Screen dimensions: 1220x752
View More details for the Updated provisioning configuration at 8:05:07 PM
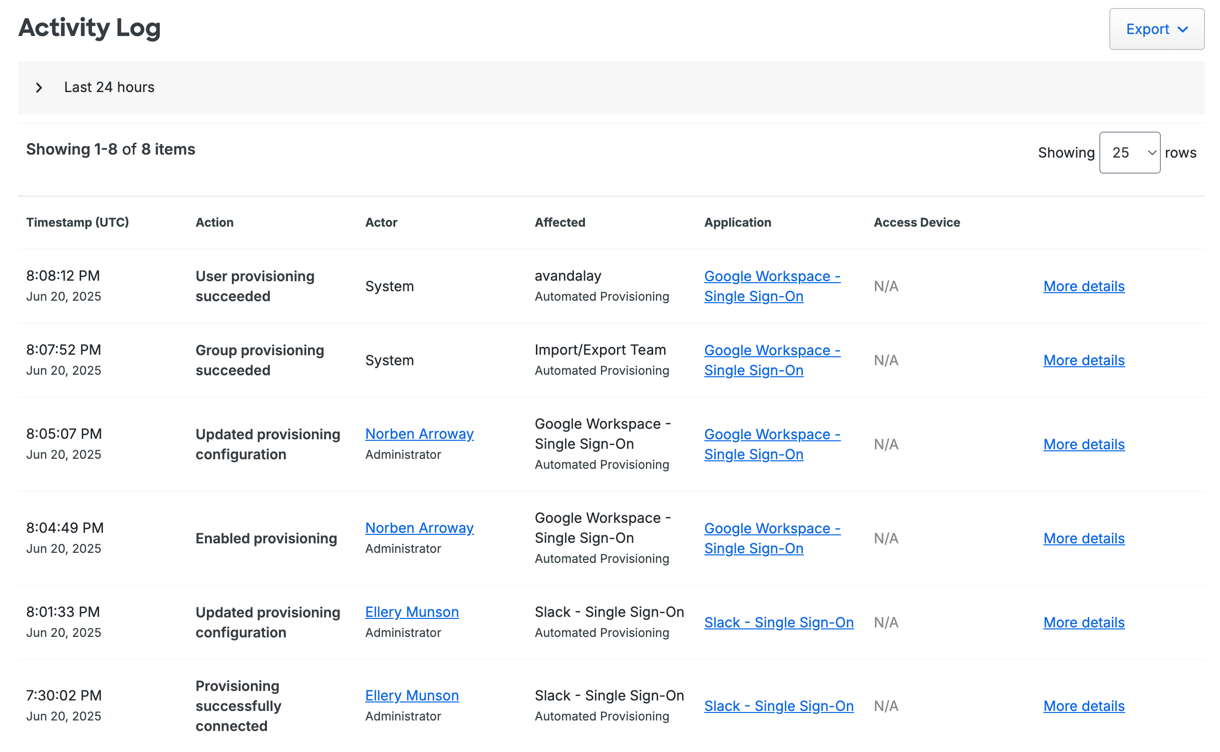pyautogui.click(x=1083, y=444)
